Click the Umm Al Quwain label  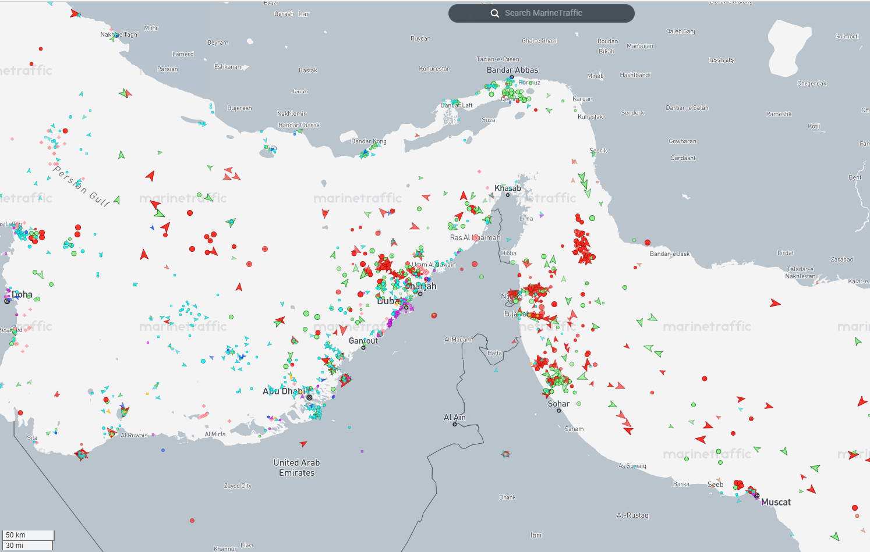click(x=434, y=265)
